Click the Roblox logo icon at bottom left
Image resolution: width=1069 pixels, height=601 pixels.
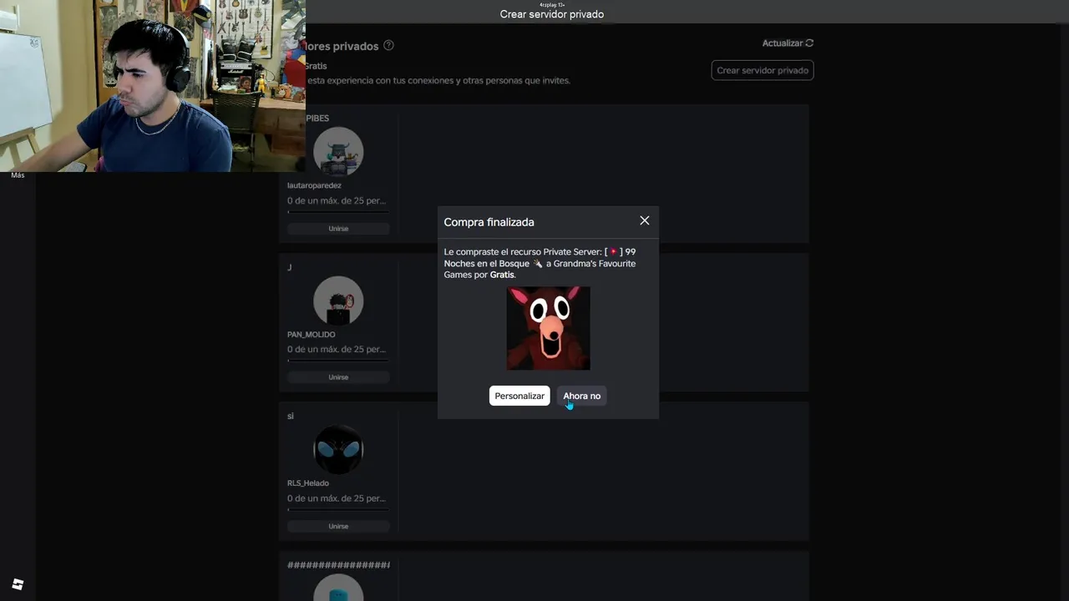click(x=18, y=584)
